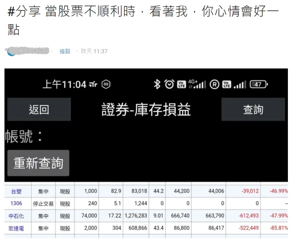Click the post timestamp 昨天 11:37
The height and width of the screenshot is (243, 292).
94,51
